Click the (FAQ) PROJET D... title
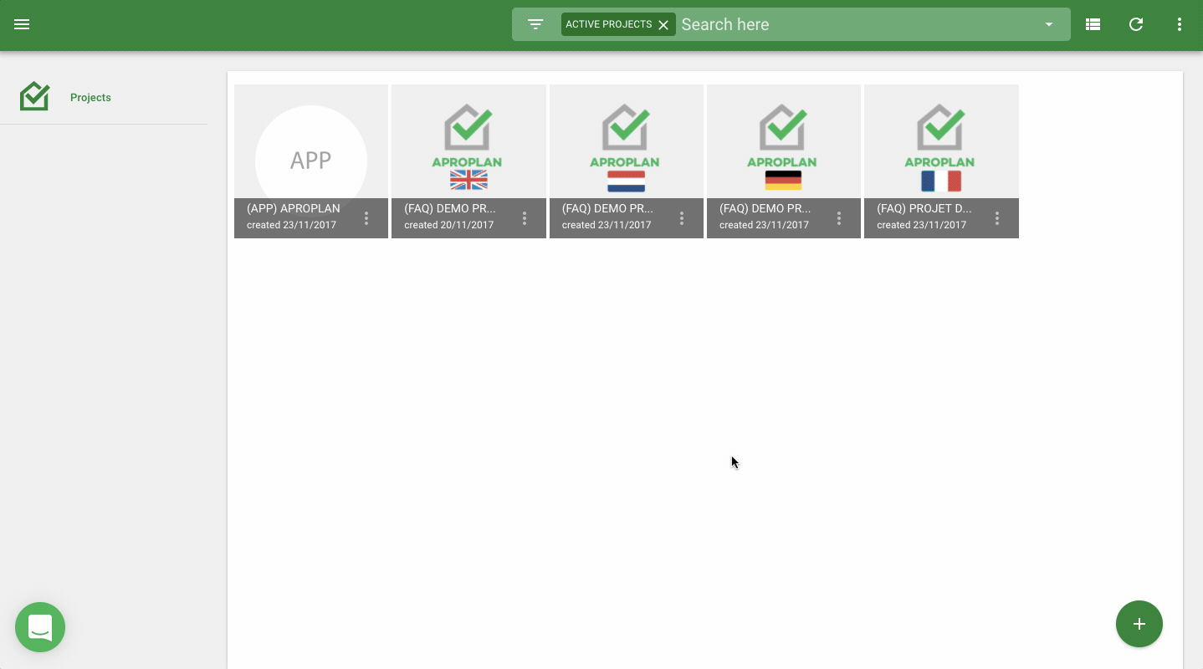 (924, 208)
